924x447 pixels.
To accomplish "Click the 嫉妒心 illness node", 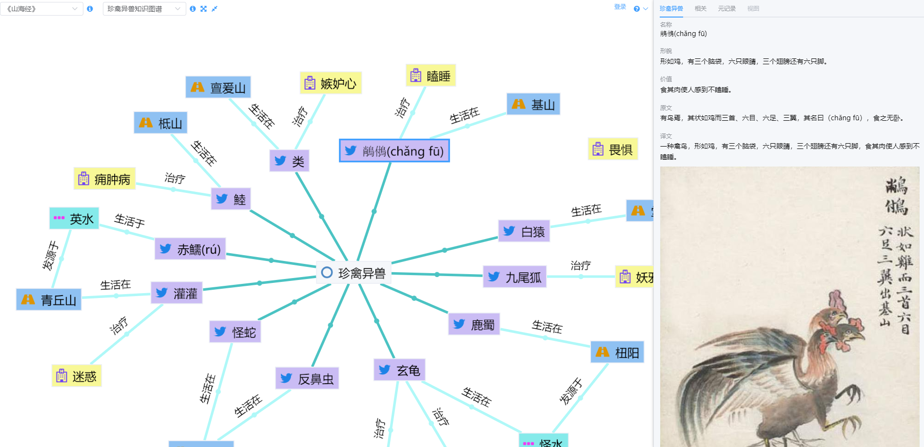I will click(x=331, y=83).
